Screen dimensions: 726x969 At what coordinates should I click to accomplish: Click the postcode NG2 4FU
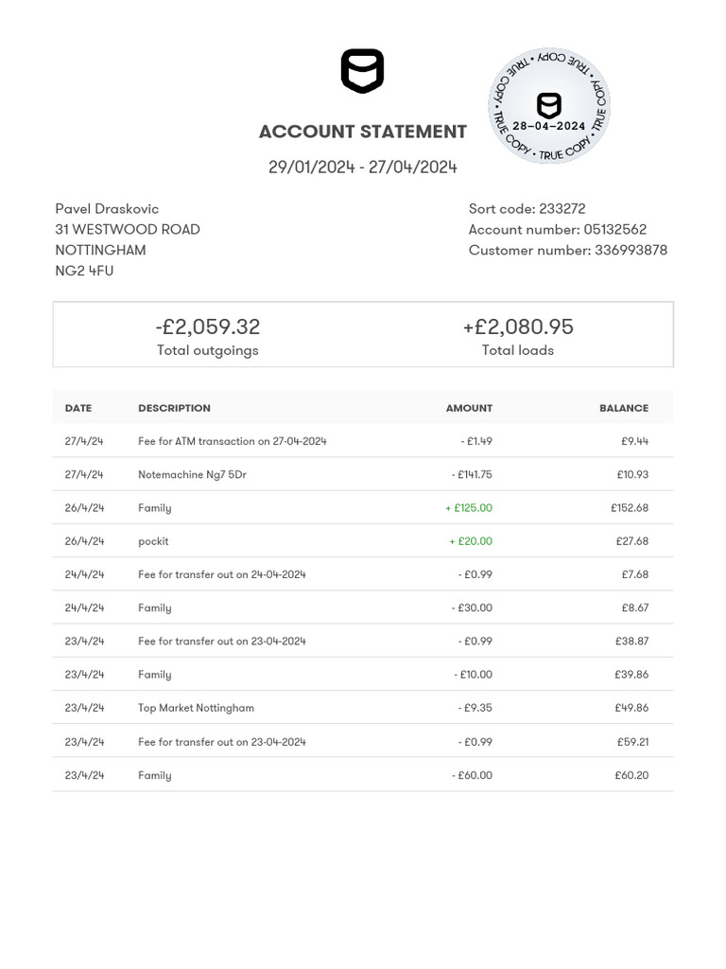click(84, 272)
